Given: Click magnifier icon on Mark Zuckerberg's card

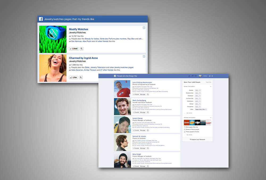Looking at the screenshot, I should [148, 112].
